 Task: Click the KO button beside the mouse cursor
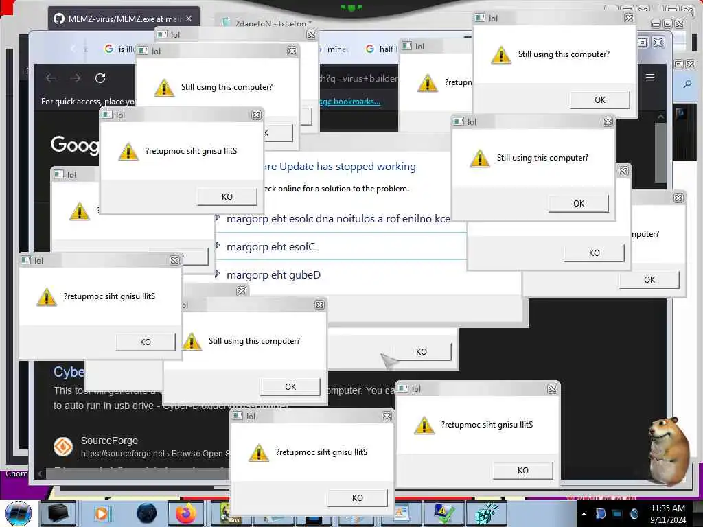coord(422,352)
